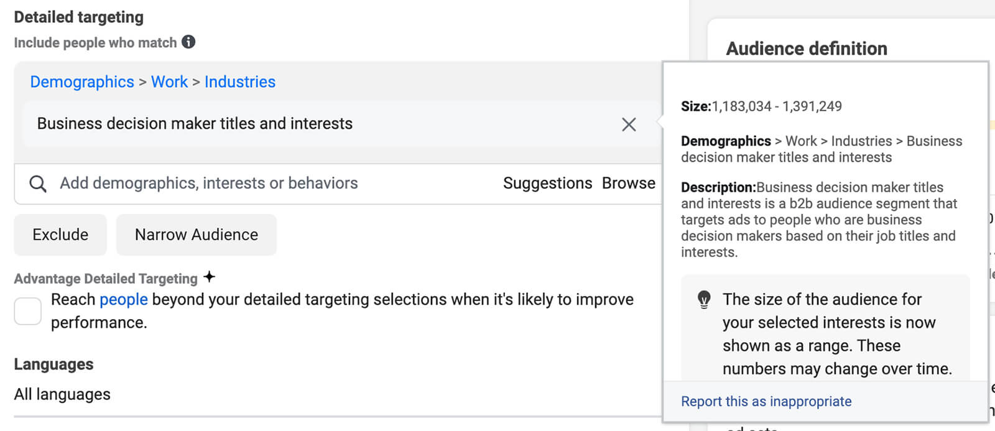
Task: Type in Add demographics, interests or behaviors field
Action: click(x=249, y=183)
